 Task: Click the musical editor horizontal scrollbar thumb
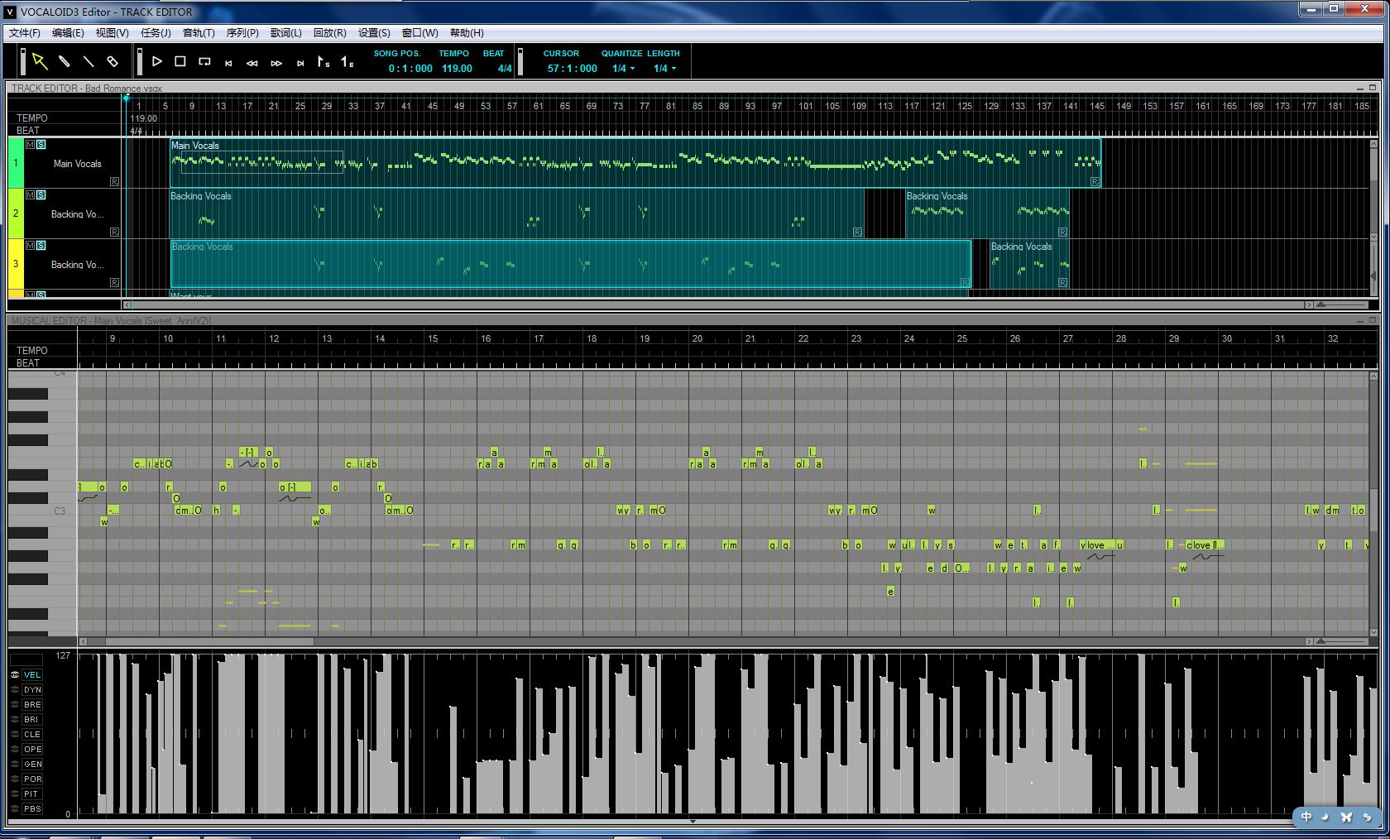pos(209,641)
